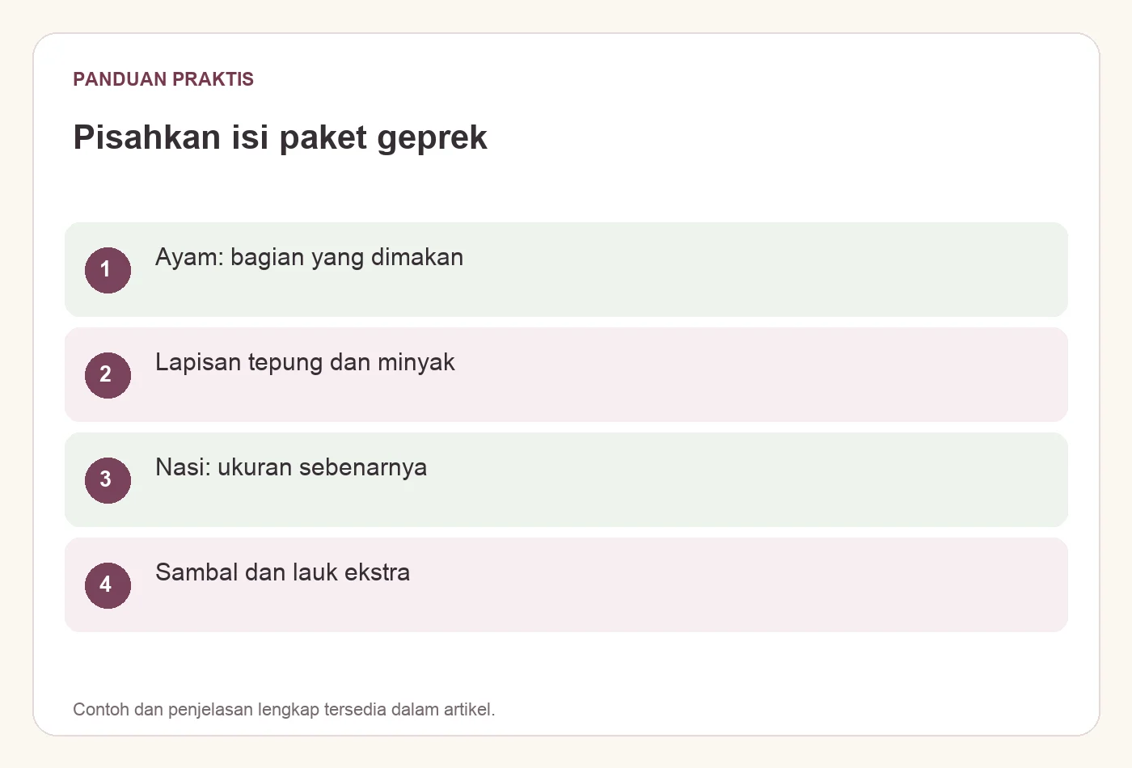Click the heading "Pisahkan isi paket geprek"

coord(280,137)
